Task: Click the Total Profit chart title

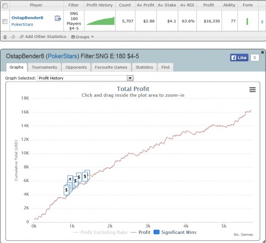Action: click(133, 89)
